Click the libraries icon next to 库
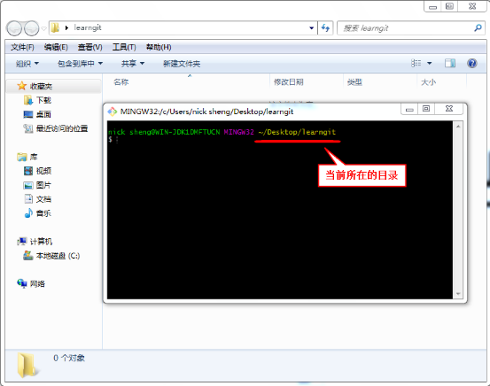The height and width of the screenshot is (386, 490). tap(22, 157)
